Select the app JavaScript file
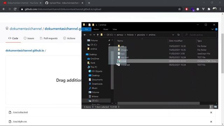The image size is (224, 126). pos(123,54)
